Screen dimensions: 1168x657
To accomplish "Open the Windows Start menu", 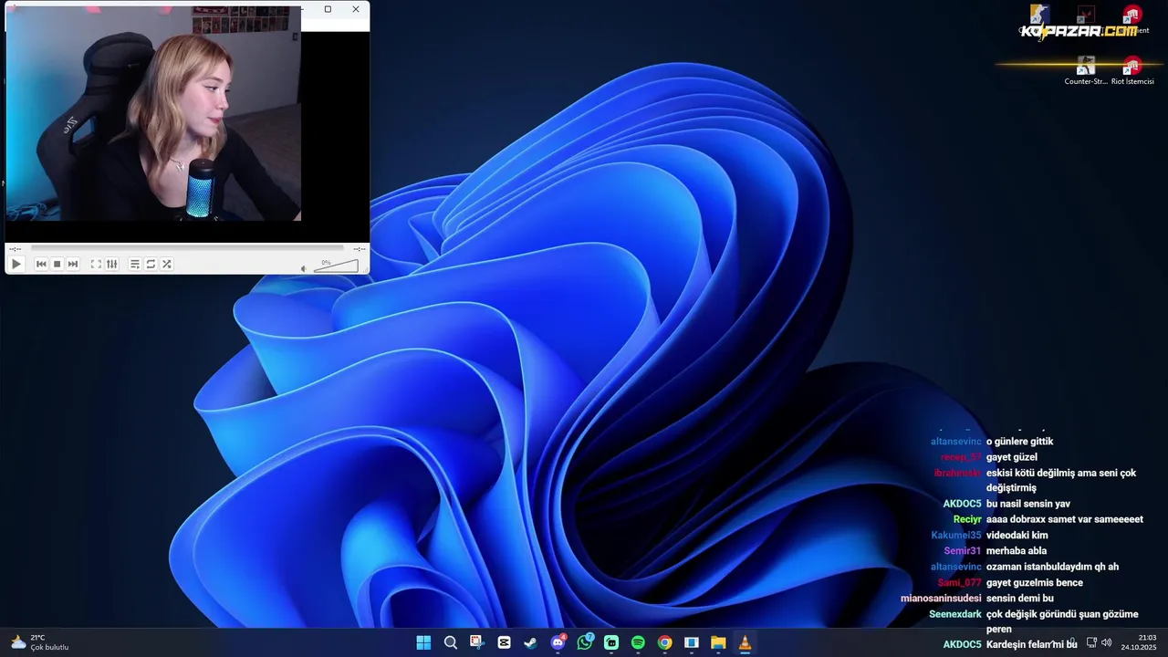I will (x=423, y=642).
